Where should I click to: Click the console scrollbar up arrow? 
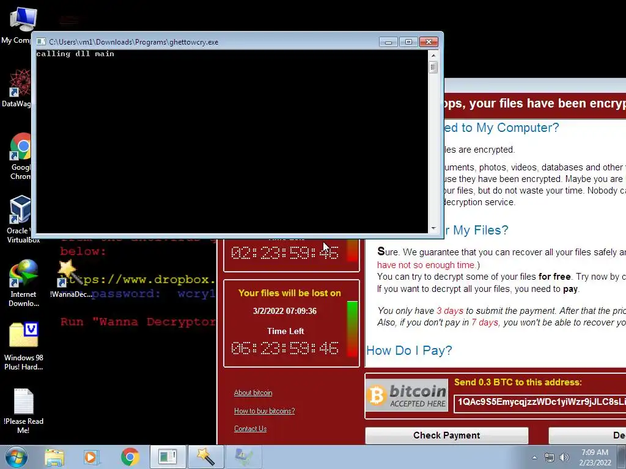point(433,54)
